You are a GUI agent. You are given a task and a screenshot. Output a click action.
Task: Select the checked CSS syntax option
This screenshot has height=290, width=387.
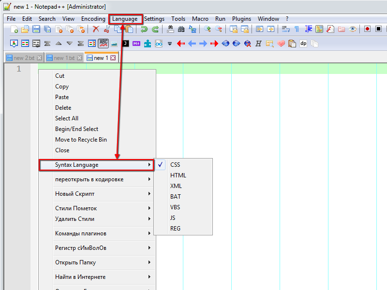[183, 165]
